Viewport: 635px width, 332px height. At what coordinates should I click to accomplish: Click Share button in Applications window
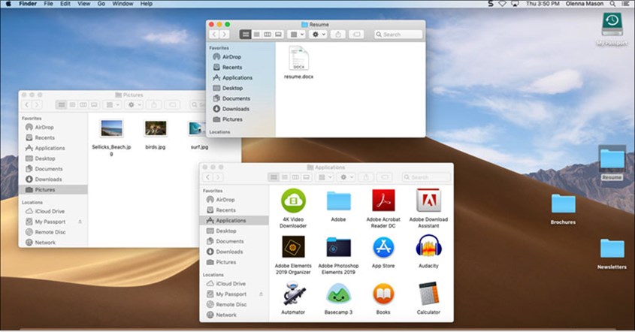(x=366, y=177)
